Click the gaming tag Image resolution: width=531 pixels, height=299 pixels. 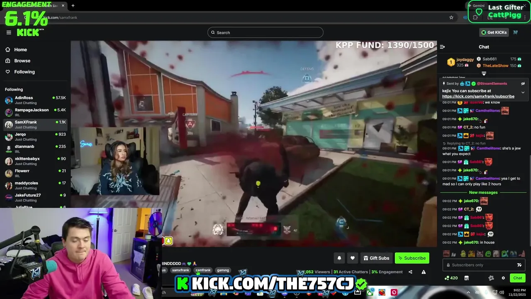click(223, 270)
